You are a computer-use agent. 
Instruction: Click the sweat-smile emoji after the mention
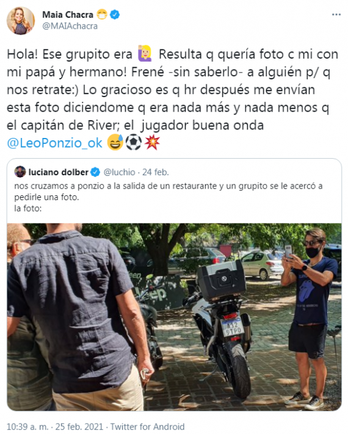[x=115, y=142]
